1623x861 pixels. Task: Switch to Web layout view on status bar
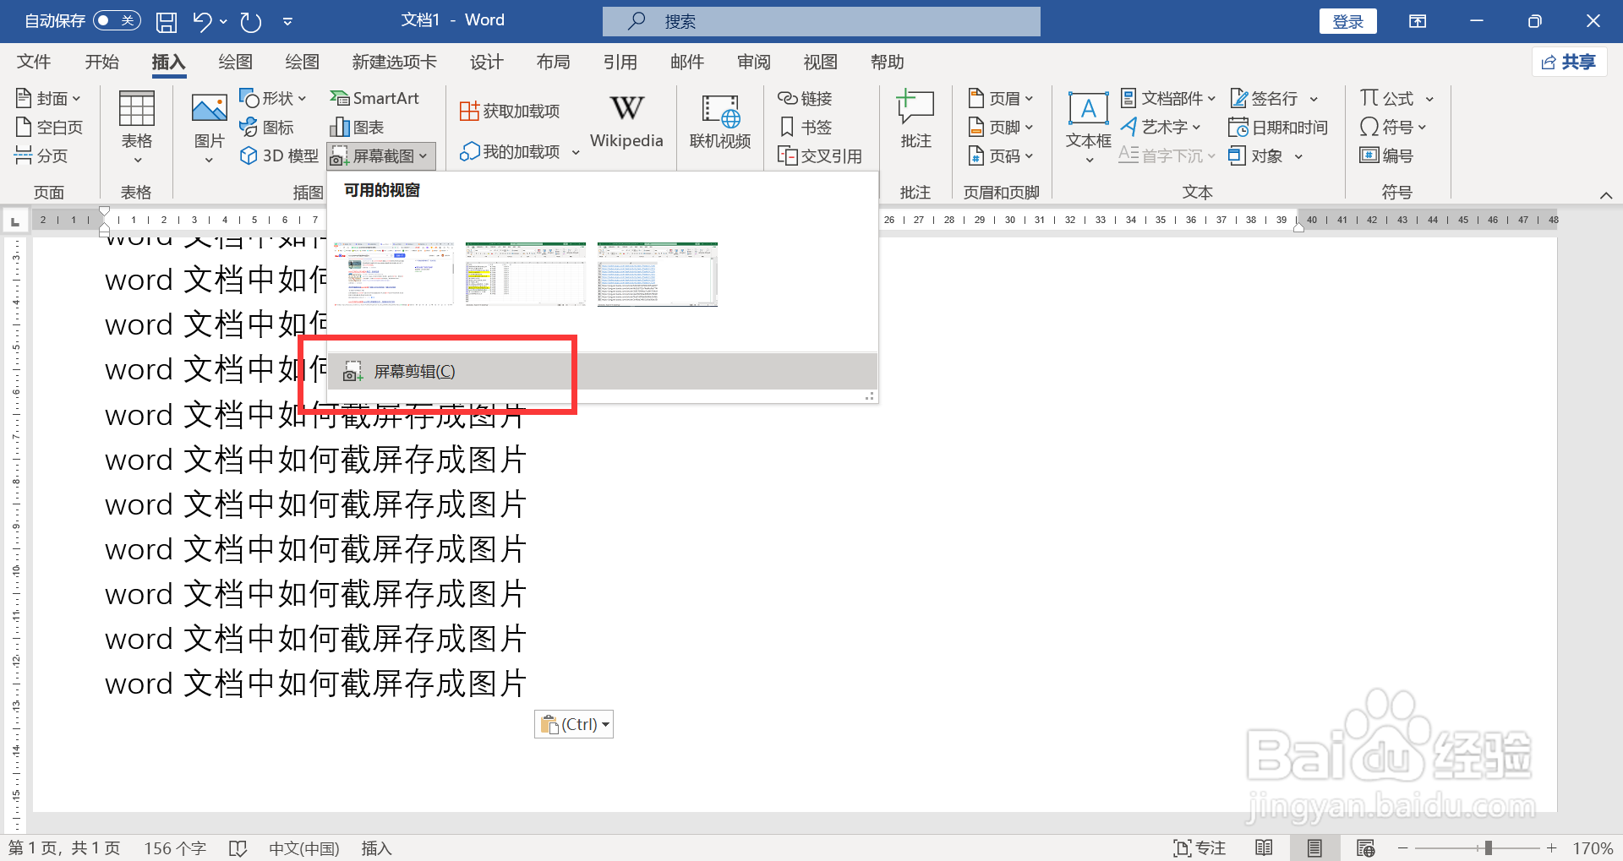click(1366, 847)
